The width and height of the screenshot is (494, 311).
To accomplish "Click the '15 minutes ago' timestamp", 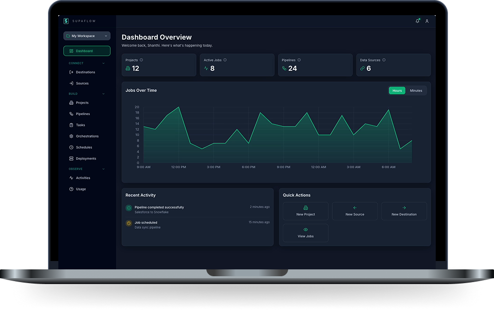I will tap(259, 222).
